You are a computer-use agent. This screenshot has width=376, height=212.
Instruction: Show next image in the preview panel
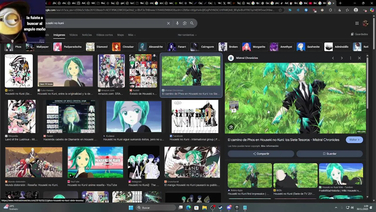(x=342, y=58)
